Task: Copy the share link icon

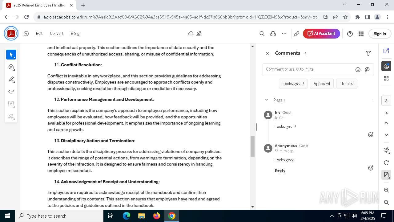Action: click(x=297, y=34)
